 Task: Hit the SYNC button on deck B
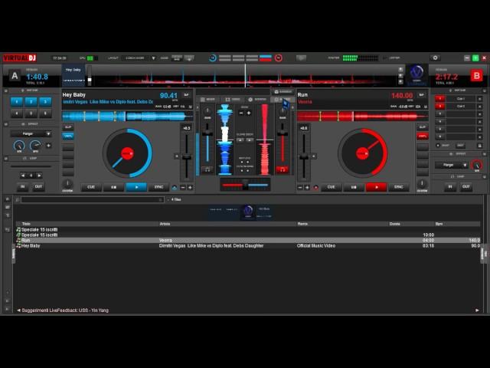point(399,187)
